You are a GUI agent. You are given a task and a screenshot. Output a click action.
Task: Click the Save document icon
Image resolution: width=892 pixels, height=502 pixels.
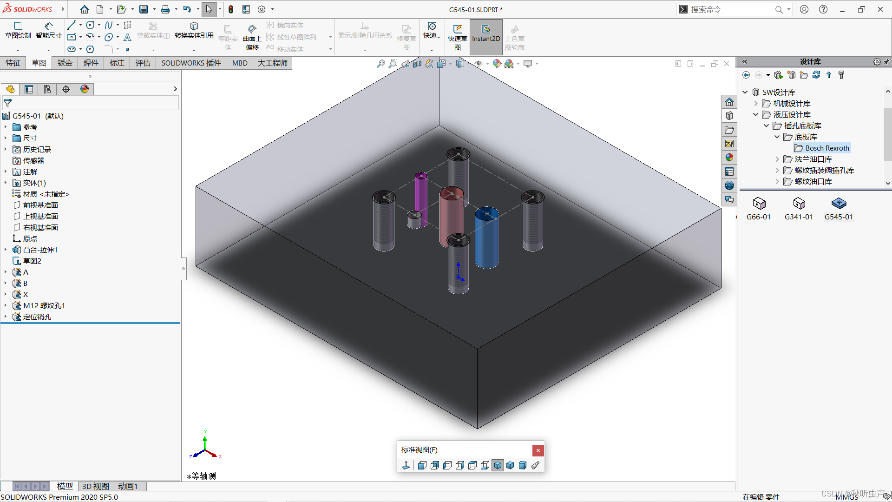[x=144, y=9]
